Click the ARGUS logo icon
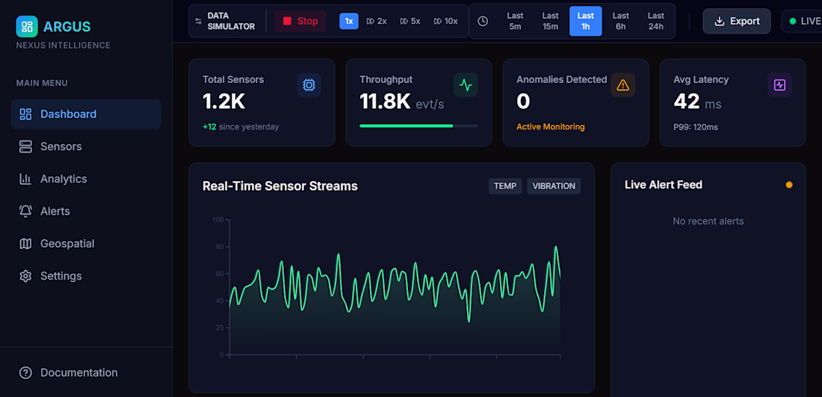 click(x=27, y=26)
